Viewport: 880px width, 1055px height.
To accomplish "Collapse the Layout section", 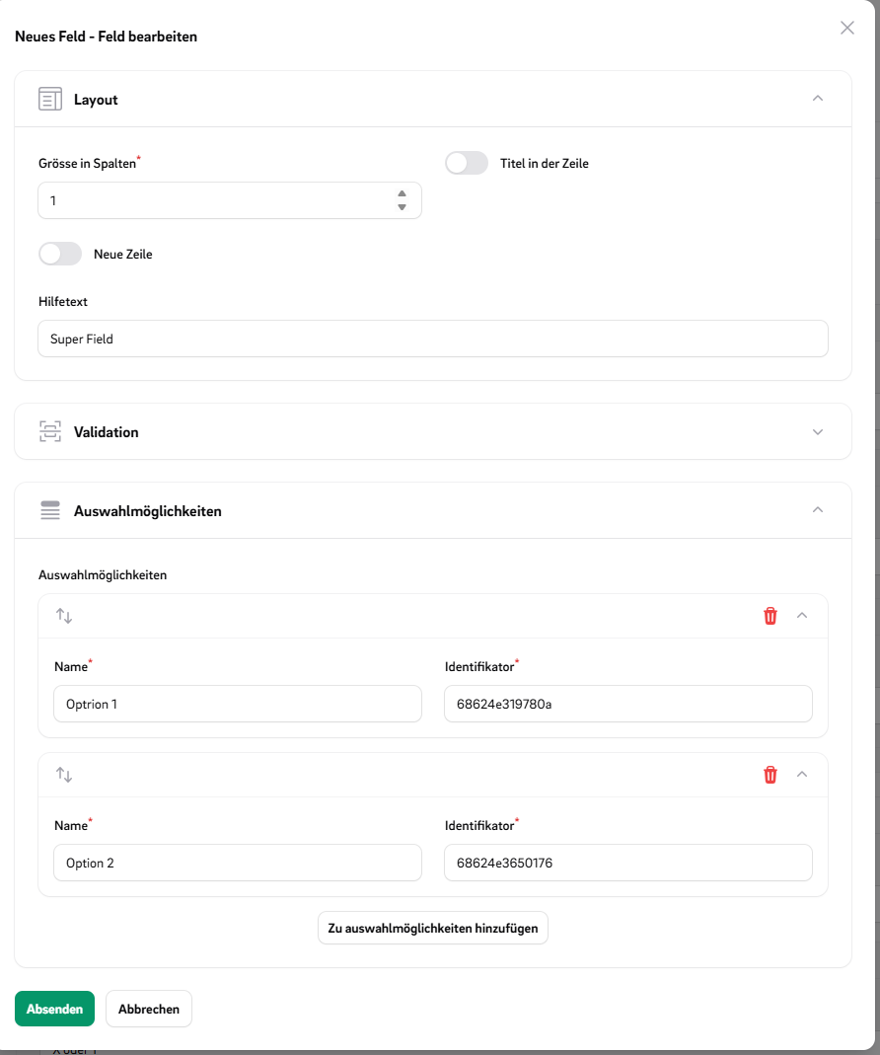I will click(x=817, y=99).
